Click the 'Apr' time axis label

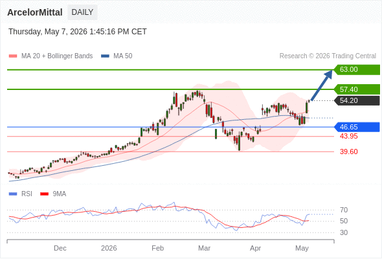click(255, 248)
